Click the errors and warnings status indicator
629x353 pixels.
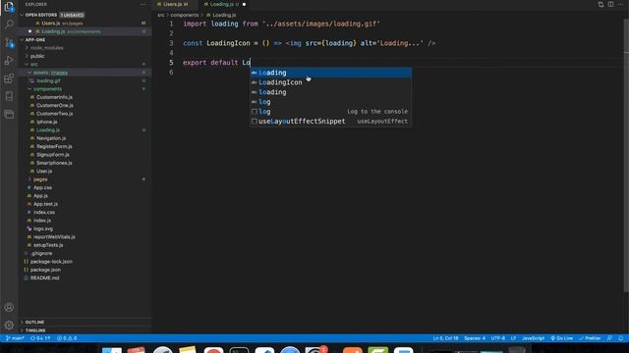tap(67, 338)
